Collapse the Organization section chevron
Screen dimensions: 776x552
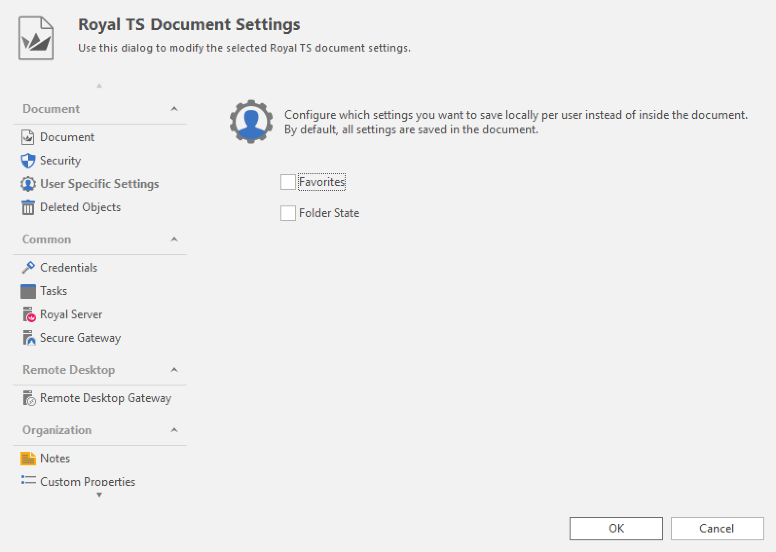[x=174, y=430]
